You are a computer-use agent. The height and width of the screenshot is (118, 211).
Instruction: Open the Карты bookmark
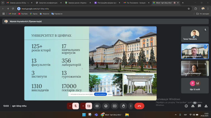click(x=34, y=14)
